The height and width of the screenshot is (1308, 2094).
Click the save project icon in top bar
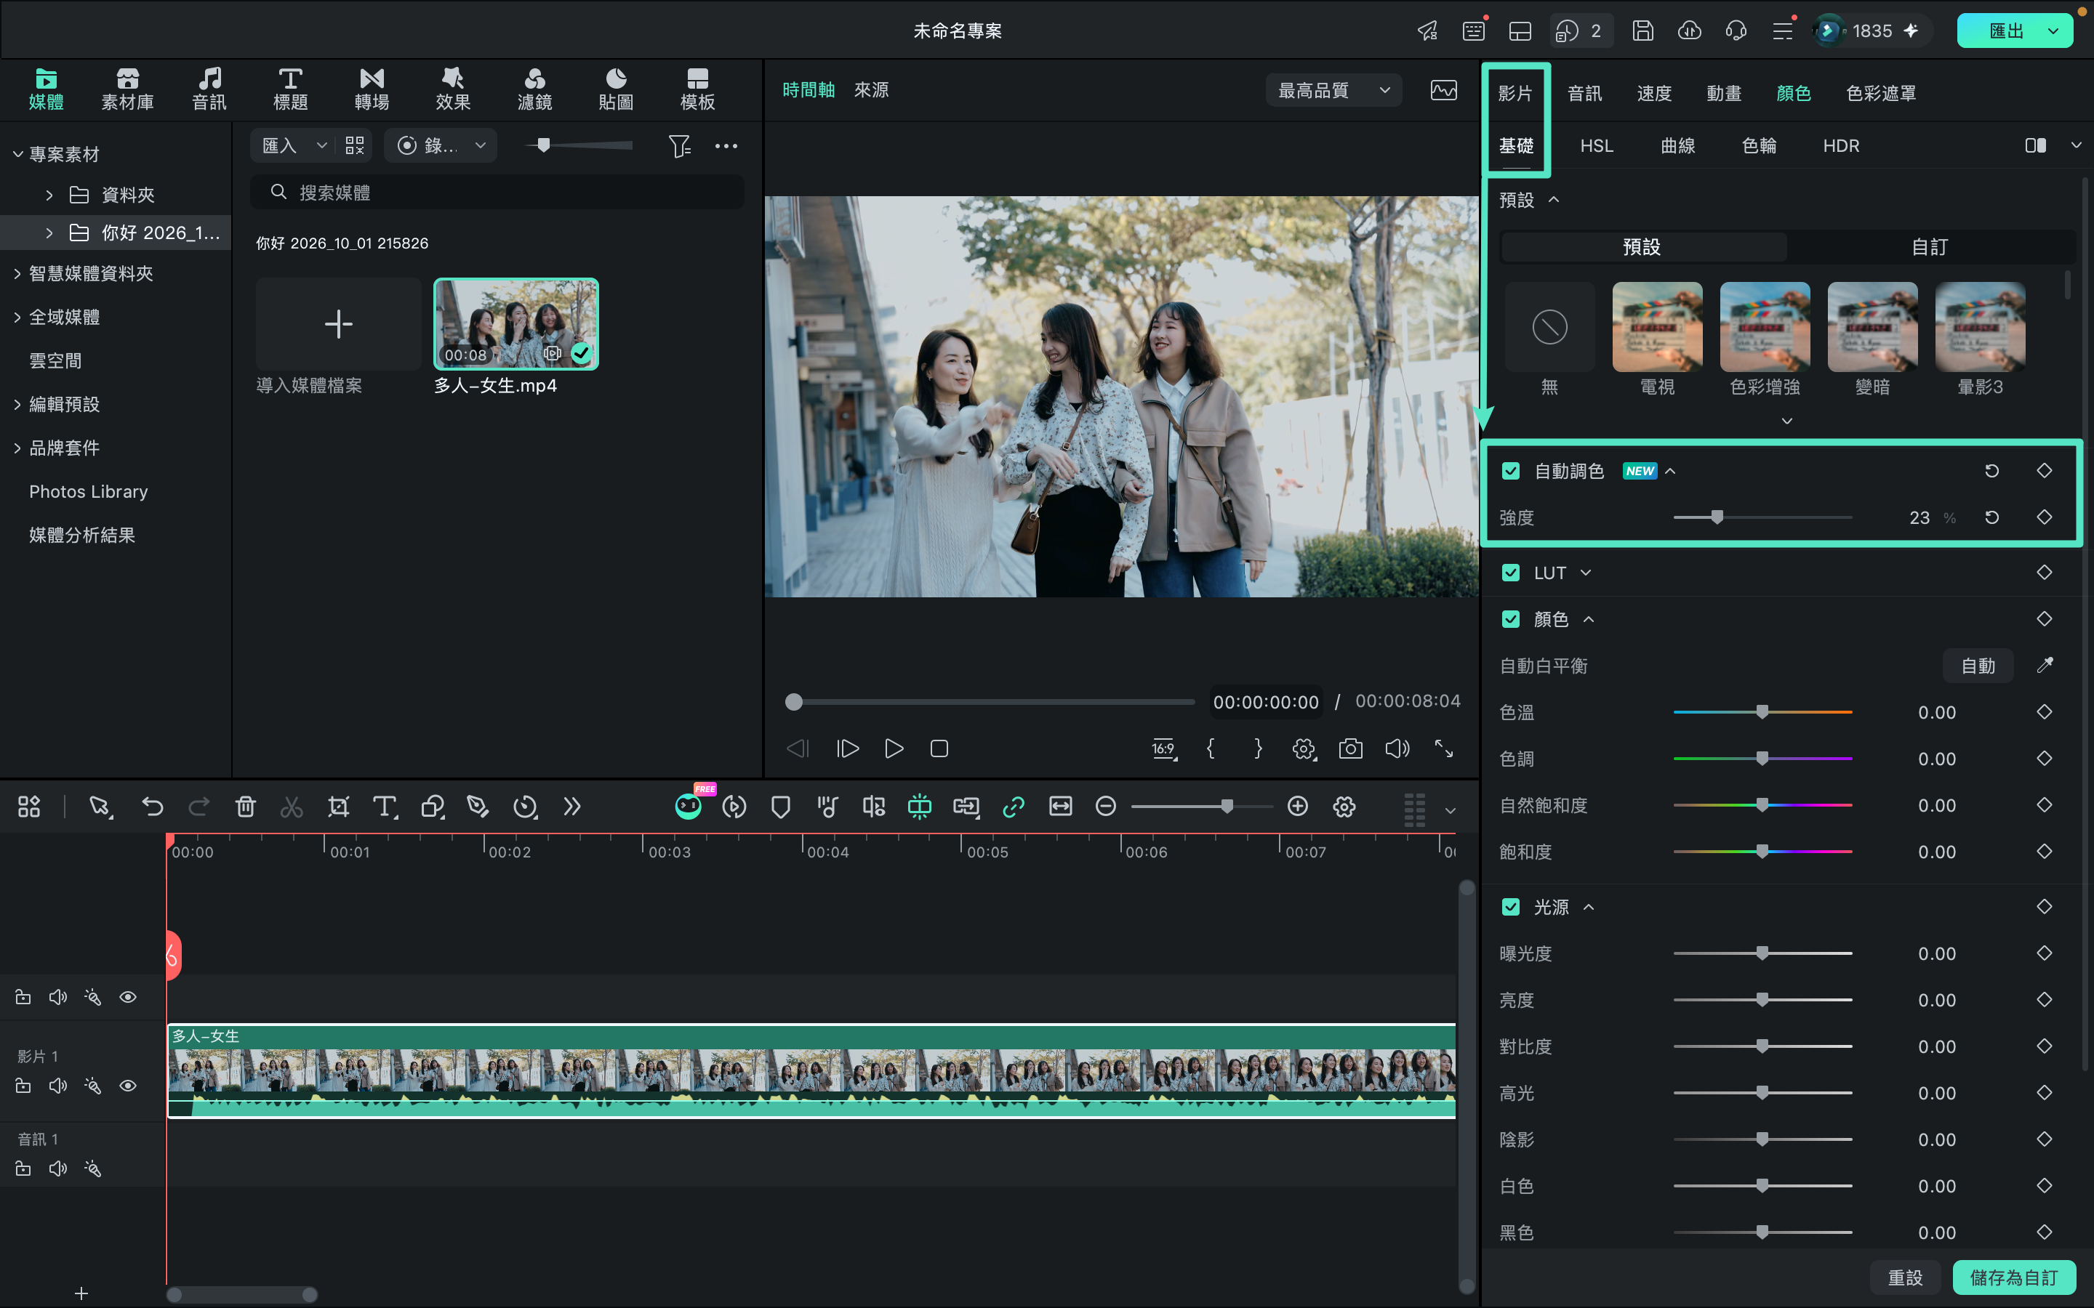click(1642, 31)
